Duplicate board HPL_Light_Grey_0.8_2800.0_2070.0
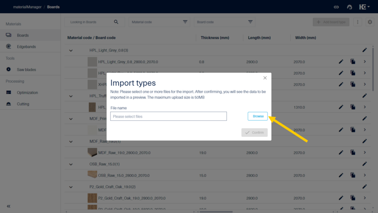The image size is (378, 213). point(353,62)
